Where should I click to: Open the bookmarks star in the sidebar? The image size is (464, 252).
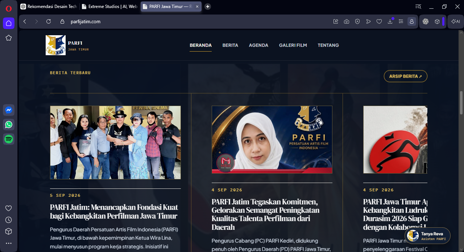point(9,38)
